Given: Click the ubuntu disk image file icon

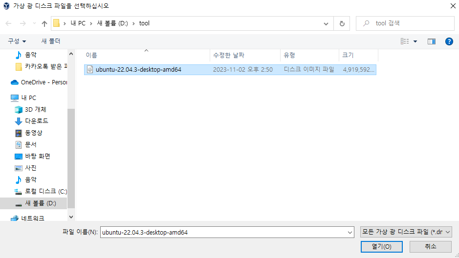Looking at the screenshot, I should (x=90, y=70).
